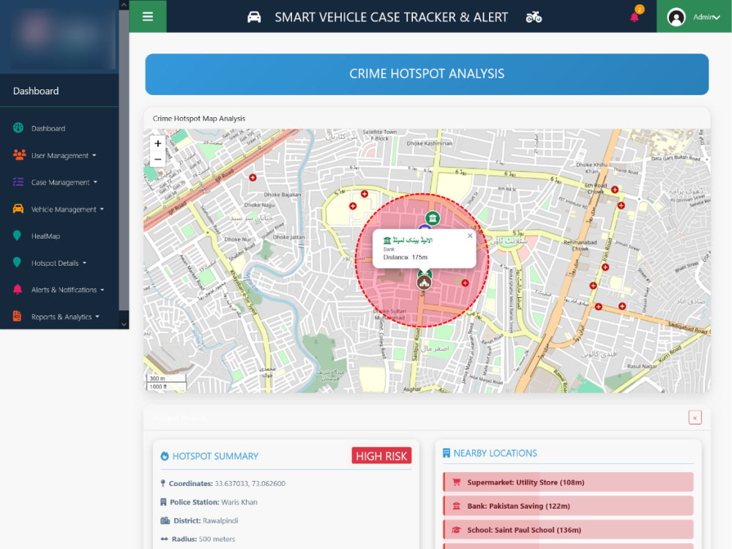Open the notifications bell icon
The height and width of the screenshot is (549, 732).
(635, 18)
